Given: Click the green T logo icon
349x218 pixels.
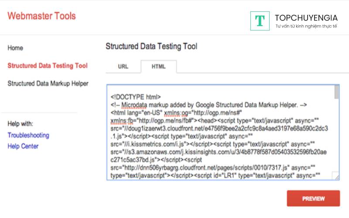Looking at the screenshot, I should click(260, 21).
